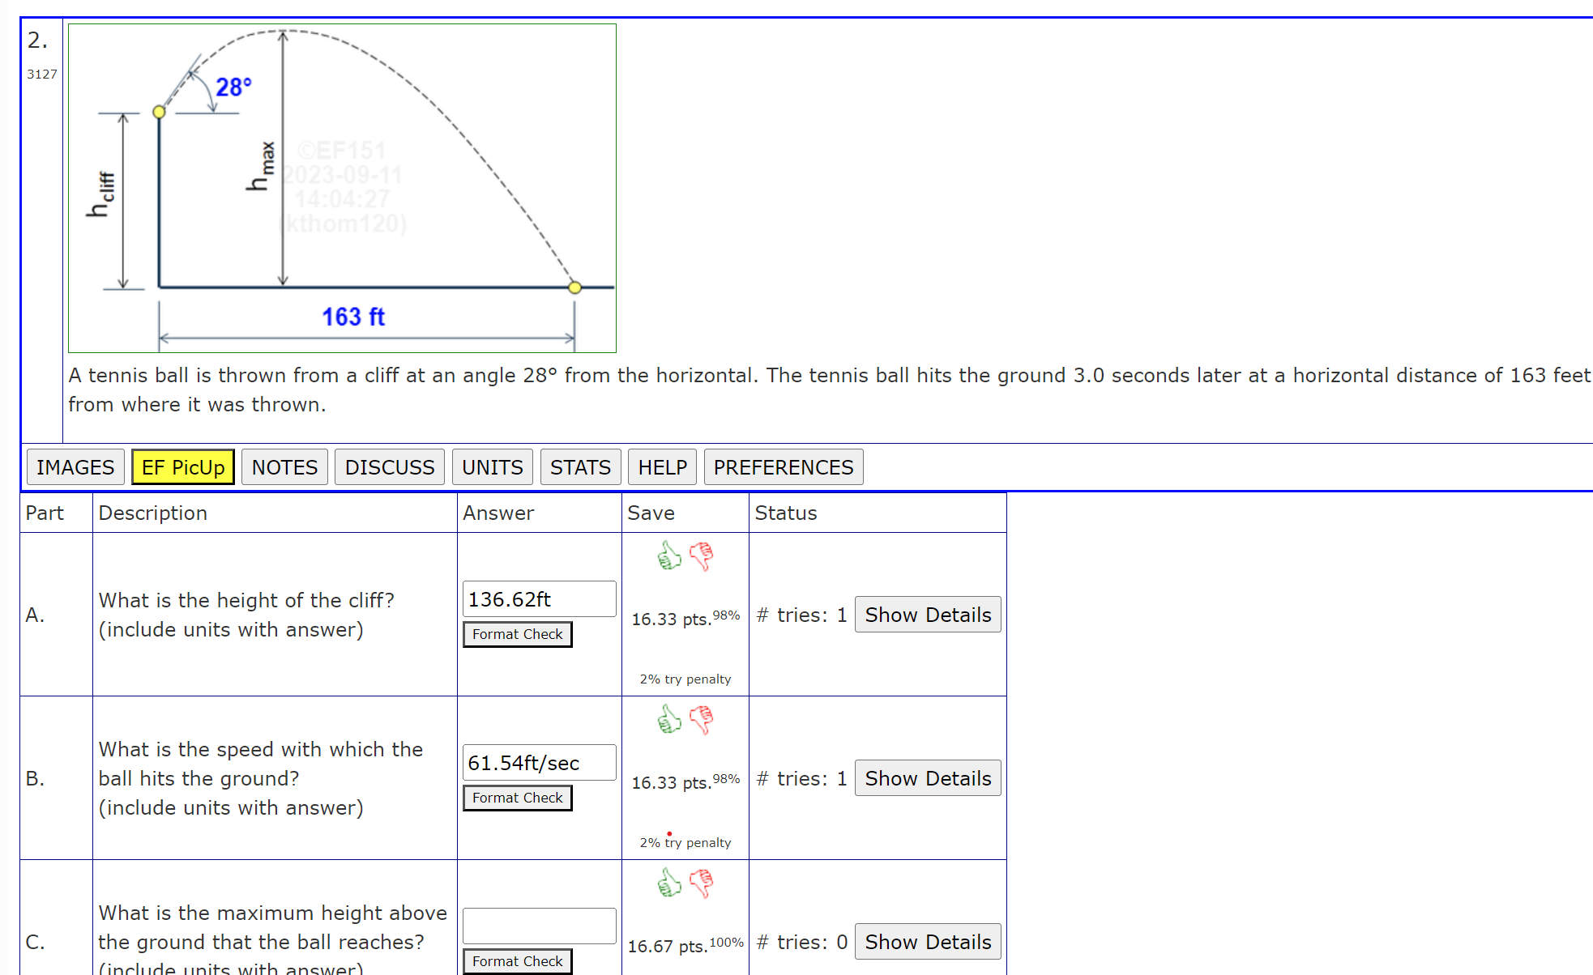Screen dimensions: 1593x975
Task: Open the IMAGES tab
Action: (73, 466)
